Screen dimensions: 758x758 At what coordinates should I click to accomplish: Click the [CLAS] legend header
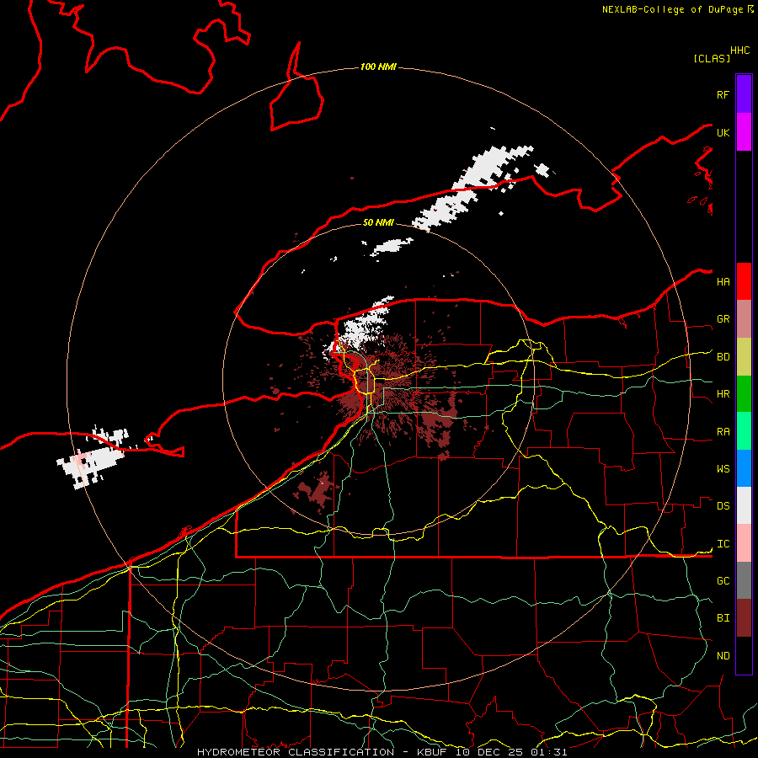(712, 58)
